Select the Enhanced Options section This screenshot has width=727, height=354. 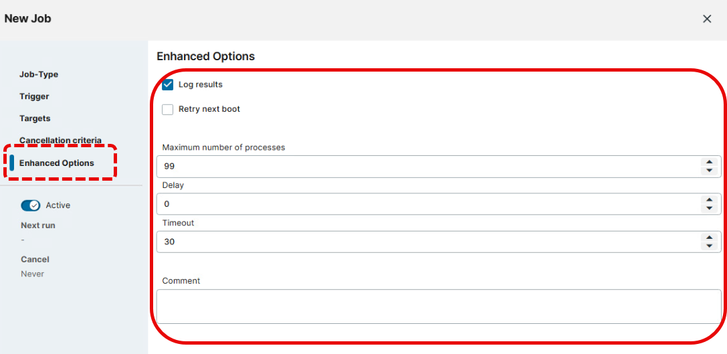(x=57, y=163)
